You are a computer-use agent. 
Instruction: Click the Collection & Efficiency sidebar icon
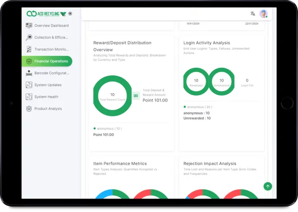click(x=29, y=38)
